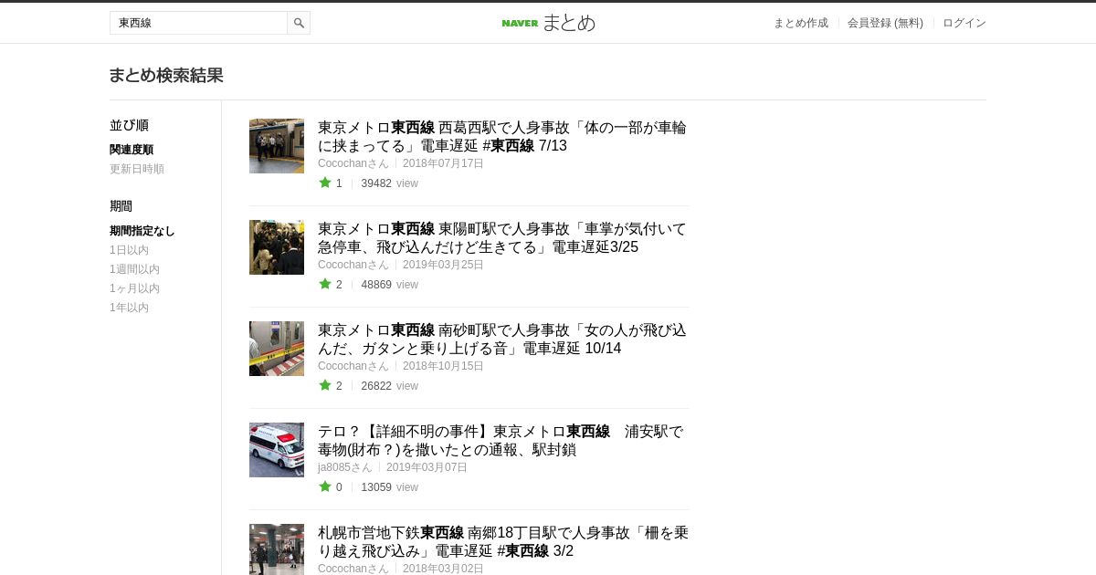This screenshot has width=1096, height=575.
Task: Sort results by 関連度順
Action: tap(132, 150)
